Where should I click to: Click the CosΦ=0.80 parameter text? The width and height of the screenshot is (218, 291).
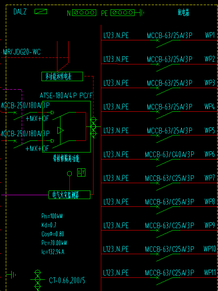(x=53, y=234)
